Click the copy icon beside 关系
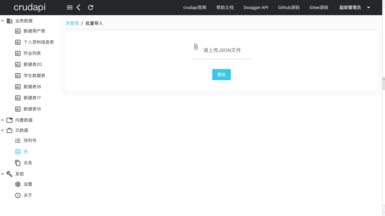 pos(18,163)
